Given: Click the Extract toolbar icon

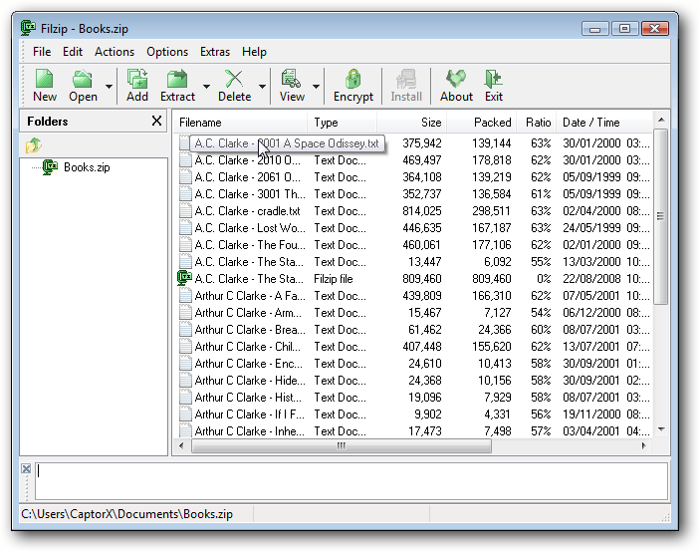Looking at the screenshot, I should pos(177,79).
